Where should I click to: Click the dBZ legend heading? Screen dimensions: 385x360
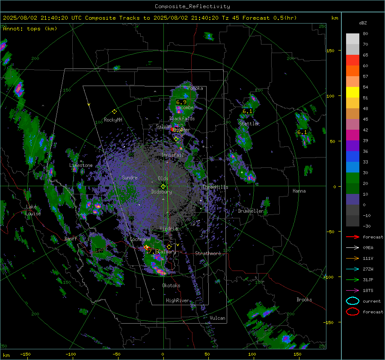(363, 23)
